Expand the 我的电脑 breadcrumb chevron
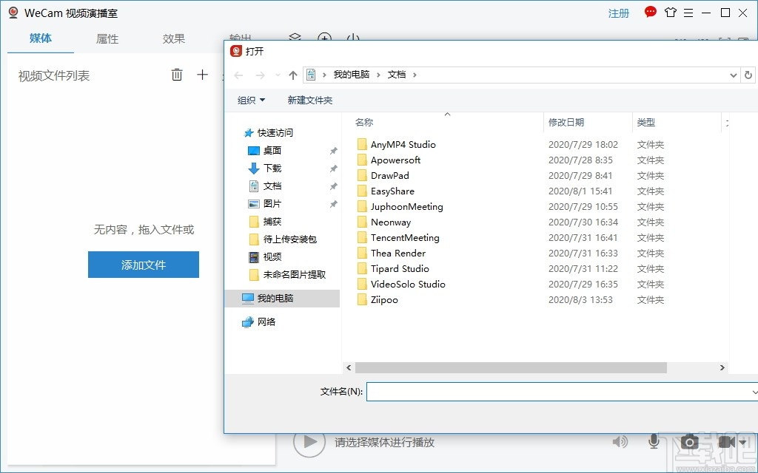The height and width of the screenshot is (473, 758). point(378,75)
